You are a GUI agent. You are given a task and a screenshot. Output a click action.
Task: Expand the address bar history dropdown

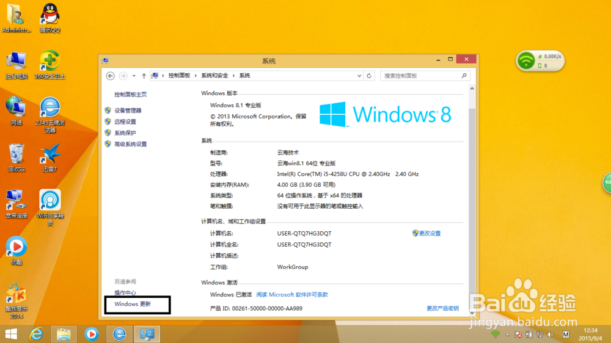(x=359, y=76)
